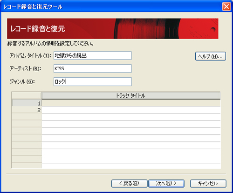Select track title cell in row 2
This screenshot has height=193, width=233.
click(x=131, y=110)
